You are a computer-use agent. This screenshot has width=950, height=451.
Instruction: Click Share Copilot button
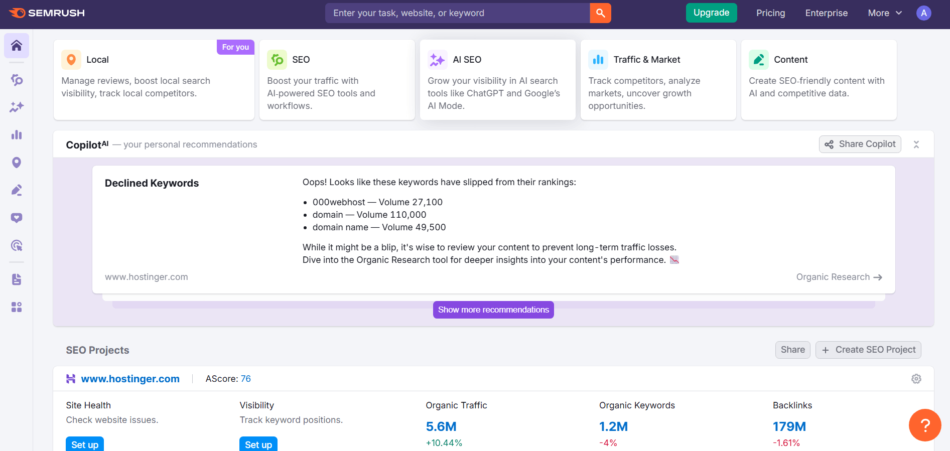point(860,144)
